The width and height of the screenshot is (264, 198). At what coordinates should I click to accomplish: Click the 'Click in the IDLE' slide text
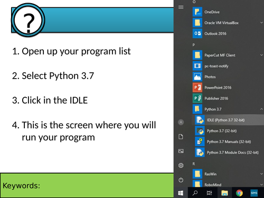pyautogui.click(x=55, y=100)
